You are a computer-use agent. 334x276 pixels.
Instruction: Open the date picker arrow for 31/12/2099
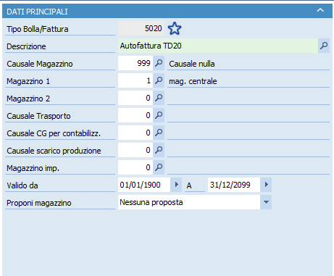tap(266, 185)
